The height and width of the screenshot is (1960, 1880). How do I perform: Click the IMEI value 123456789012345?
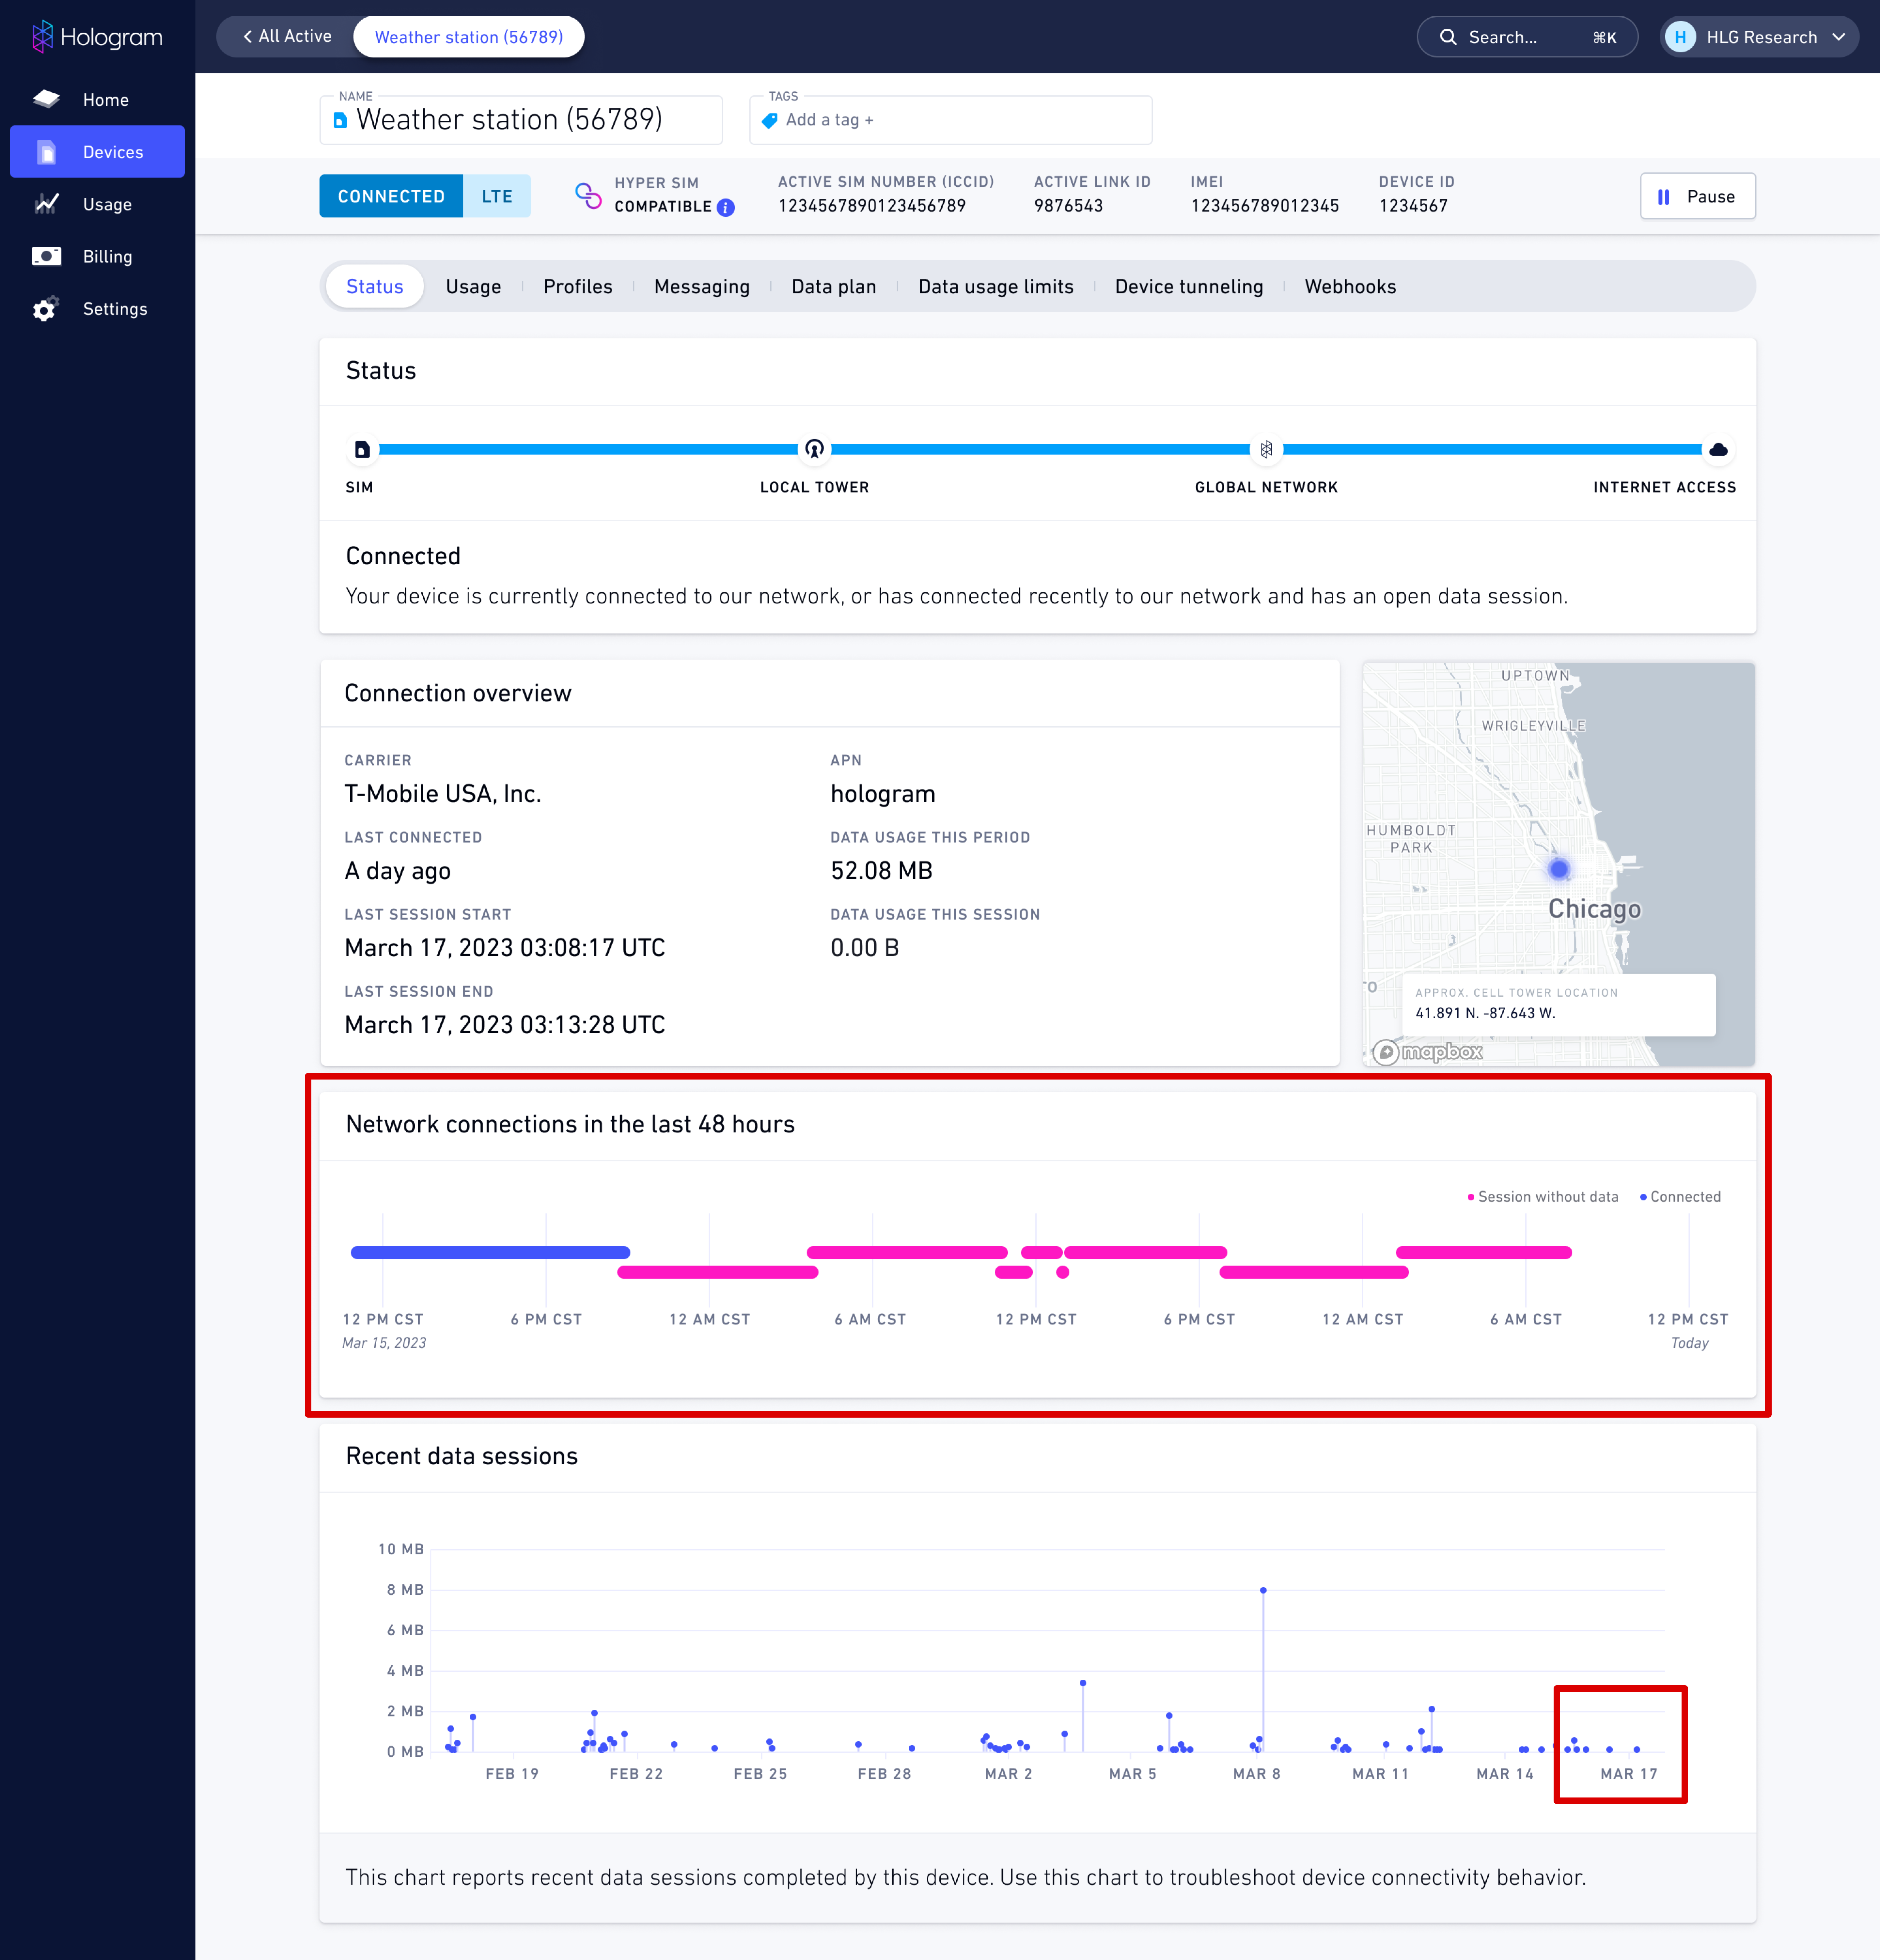pos(1265,206)
